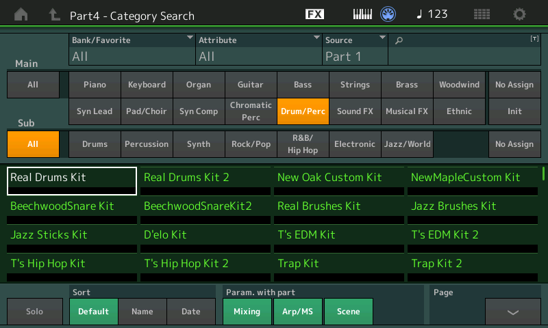
Task: Open the FX overview icon
Action: click(x=314, y=14)
